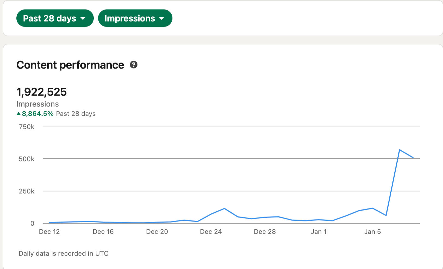Click the 1,922,525 total impressions number
Screen dimensions: 443x269
pyautogui.click(x=42, y=92)
